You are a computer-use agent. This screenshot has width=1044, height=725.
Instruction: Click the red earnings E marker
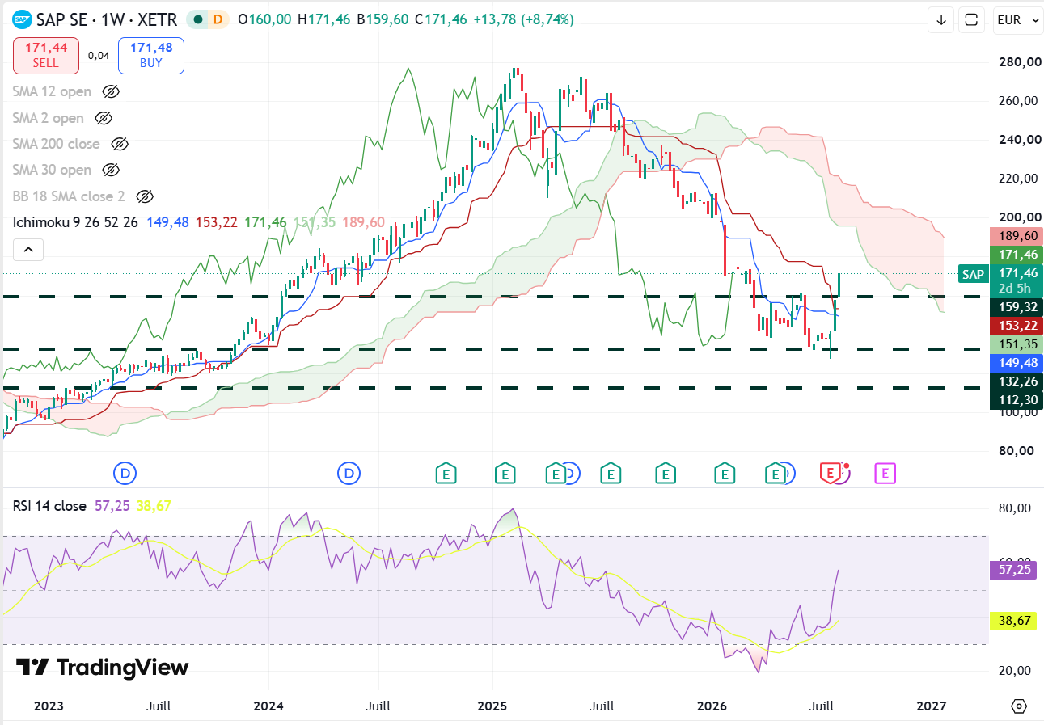830,473
